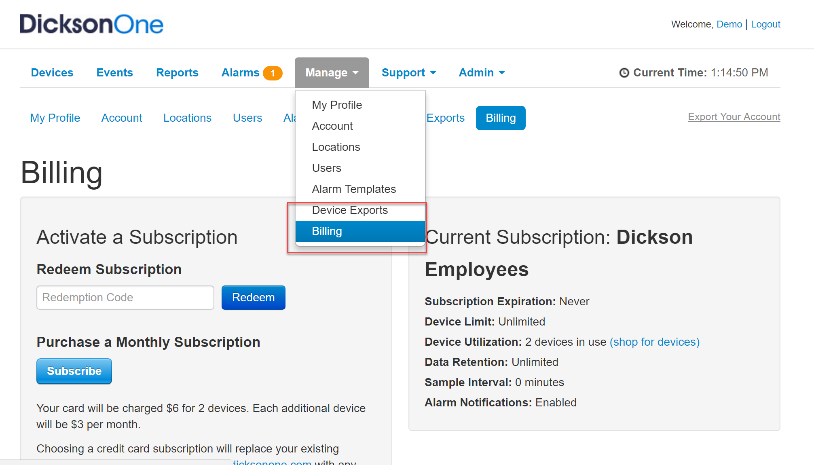Click the Alarm Notifications: Enabled line
The image size is (814, 465).
coord(501,403)
